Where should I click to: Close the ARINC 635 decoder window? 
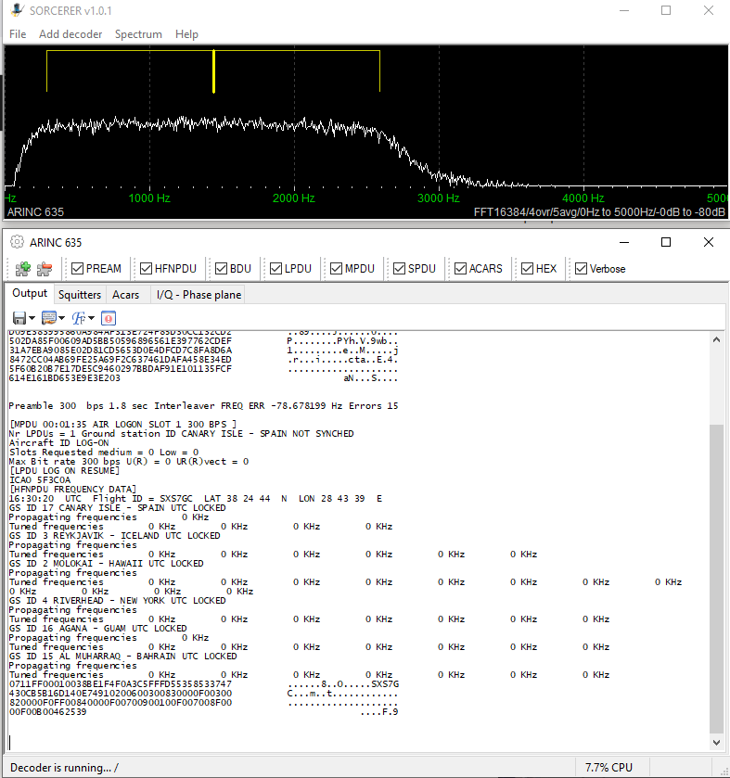709,242
